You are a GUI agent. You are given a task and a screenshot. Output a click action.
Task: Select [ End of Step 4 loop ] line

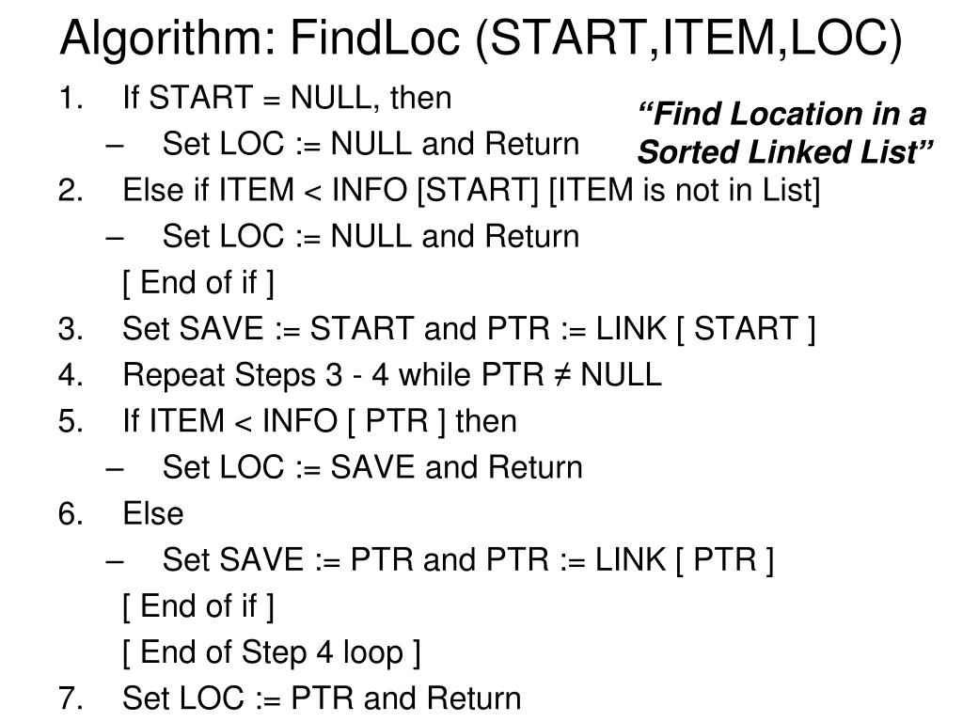point(272,652)
